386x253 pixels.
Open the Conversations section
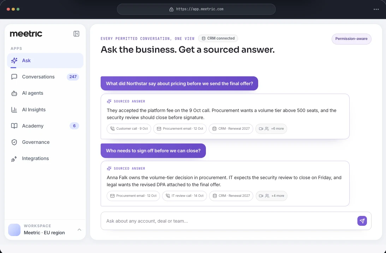point(45,77)
